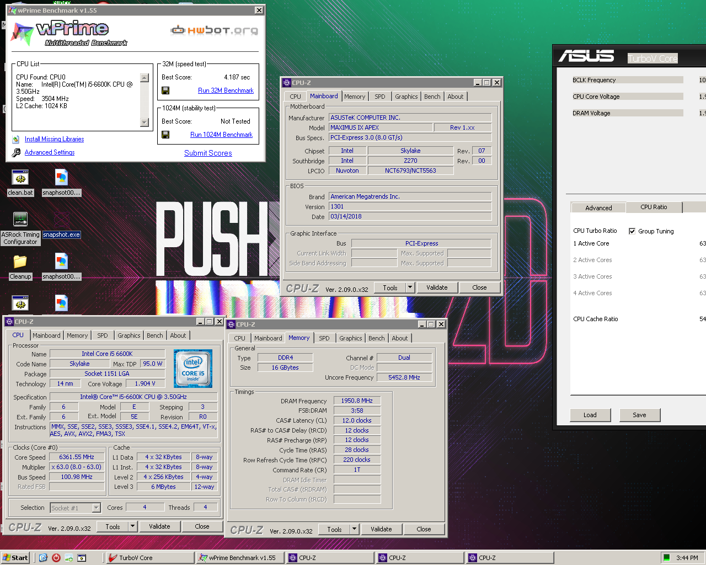This screenshot has width=706, height=565.
Task: Click the wPrime Multithreaded Benchmark logo
Action: pyautogui.click(x=69, y=34)
